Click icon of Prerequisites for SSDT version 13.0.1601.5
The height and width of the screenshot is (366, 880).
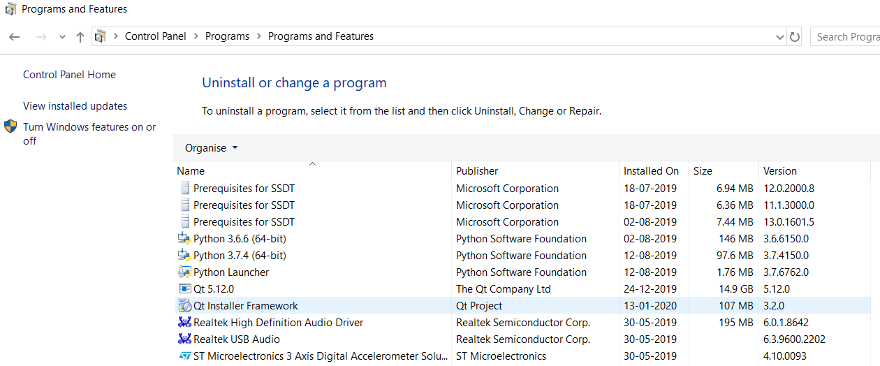click(184, 222)
